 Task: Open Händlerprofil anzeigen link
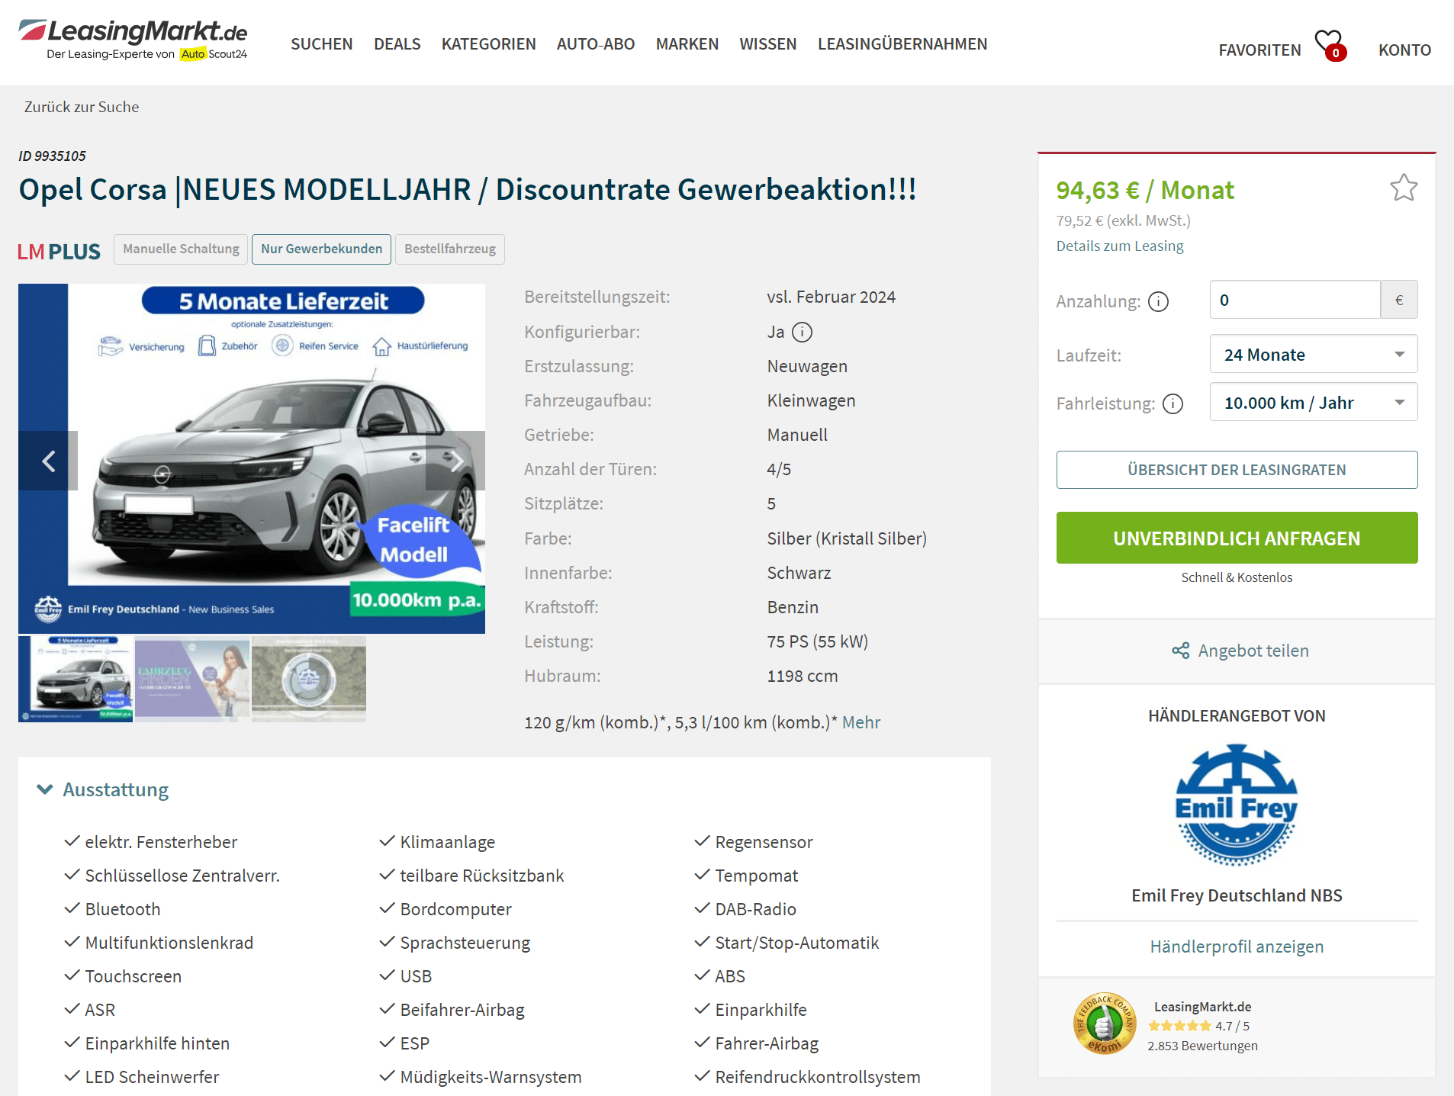tap(1237, 947)
